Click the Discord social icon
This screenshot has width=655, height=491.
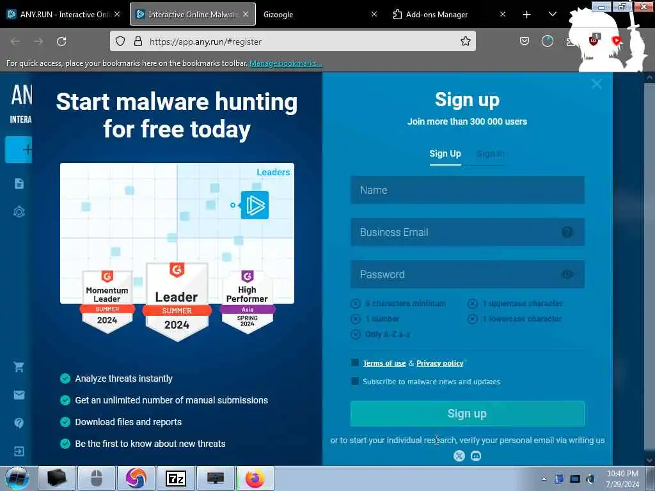click(x=476, y=456)
